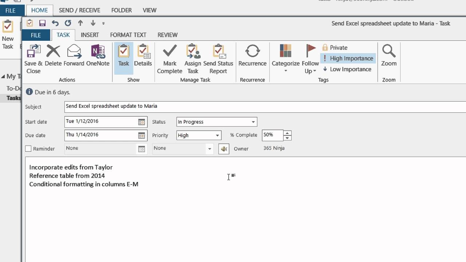This screenshot has width=466, height=262.
Task: Click the reminder sound speaker icon
Action: click(224, 149)
